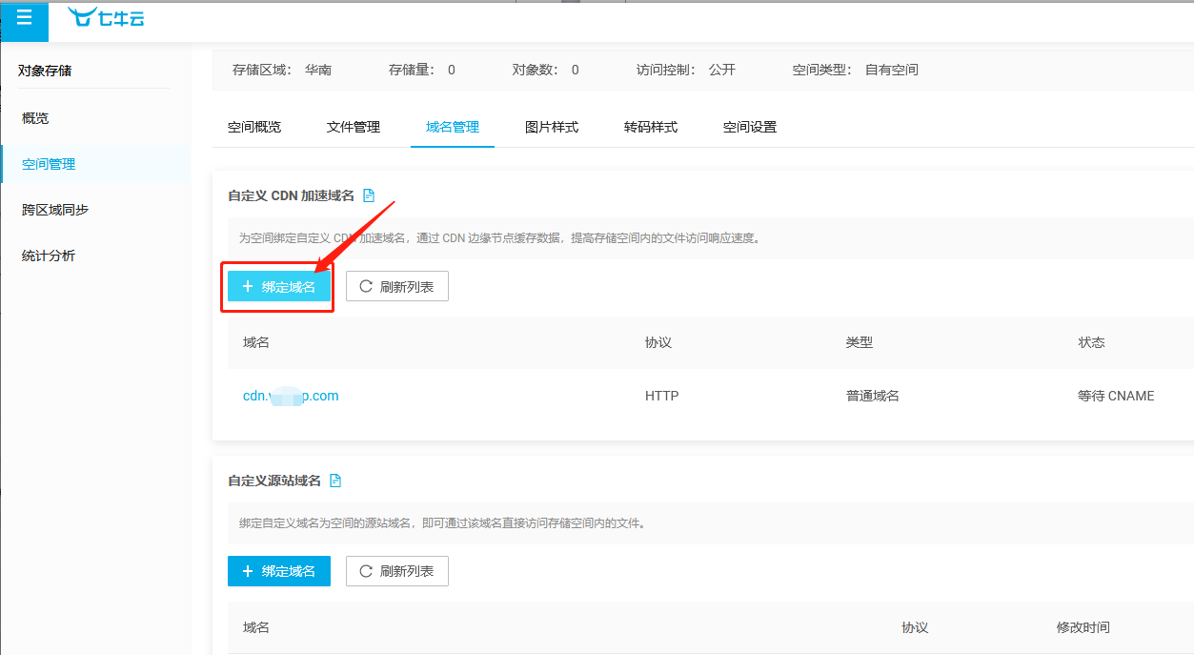
Task: Click the CDN 刷新列表 button
Action: 396,286
